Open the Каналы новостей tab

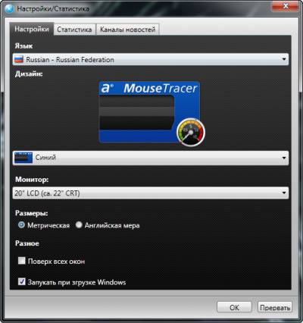[127, 30]
